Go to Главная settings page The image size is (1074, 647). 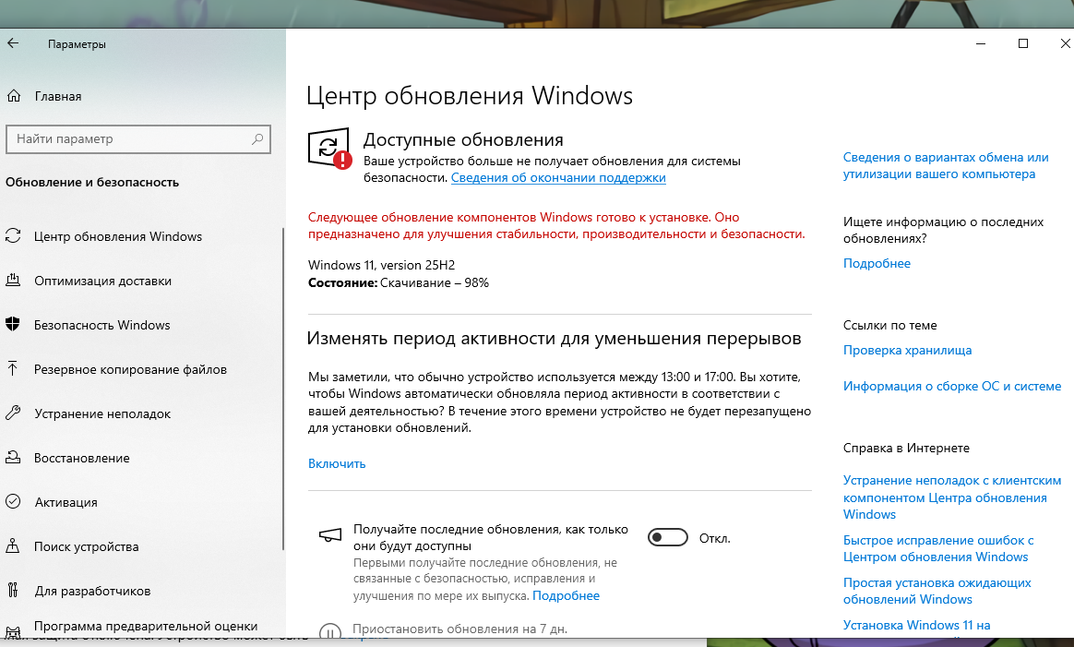pyautogui.click(x=57, y=97)
